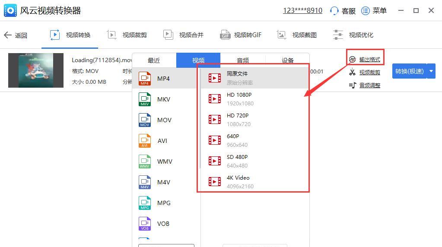Click the 视频截图 tool icon
The height and width of the screenshot is (247, 442).
(x=282, y=35)
